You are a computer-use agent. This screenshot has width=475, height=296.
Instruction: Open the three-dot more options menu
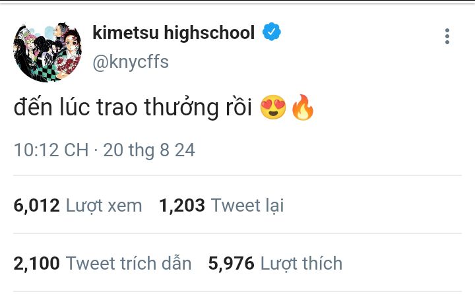pyautogui.click(x=447, y=36)
